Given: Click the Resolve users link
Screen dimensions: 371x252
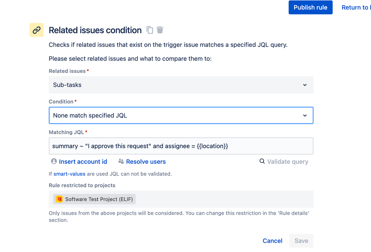Looking at the screenshot, I should [146, 162].
